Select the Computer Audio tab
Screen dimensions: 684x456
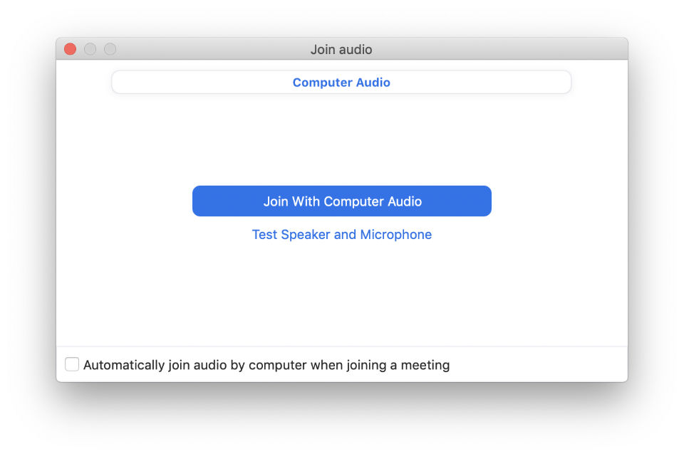pos(341,83)
